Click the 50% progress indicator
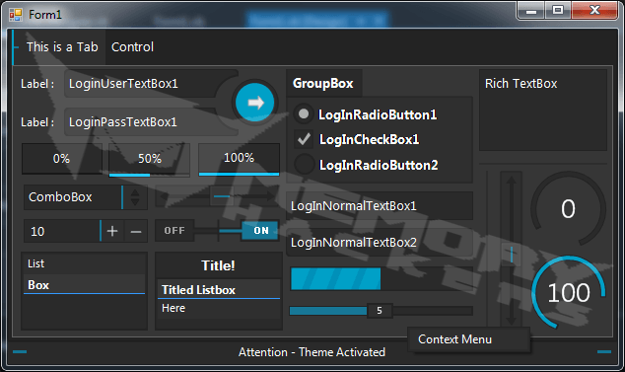 tap(150, 159)
